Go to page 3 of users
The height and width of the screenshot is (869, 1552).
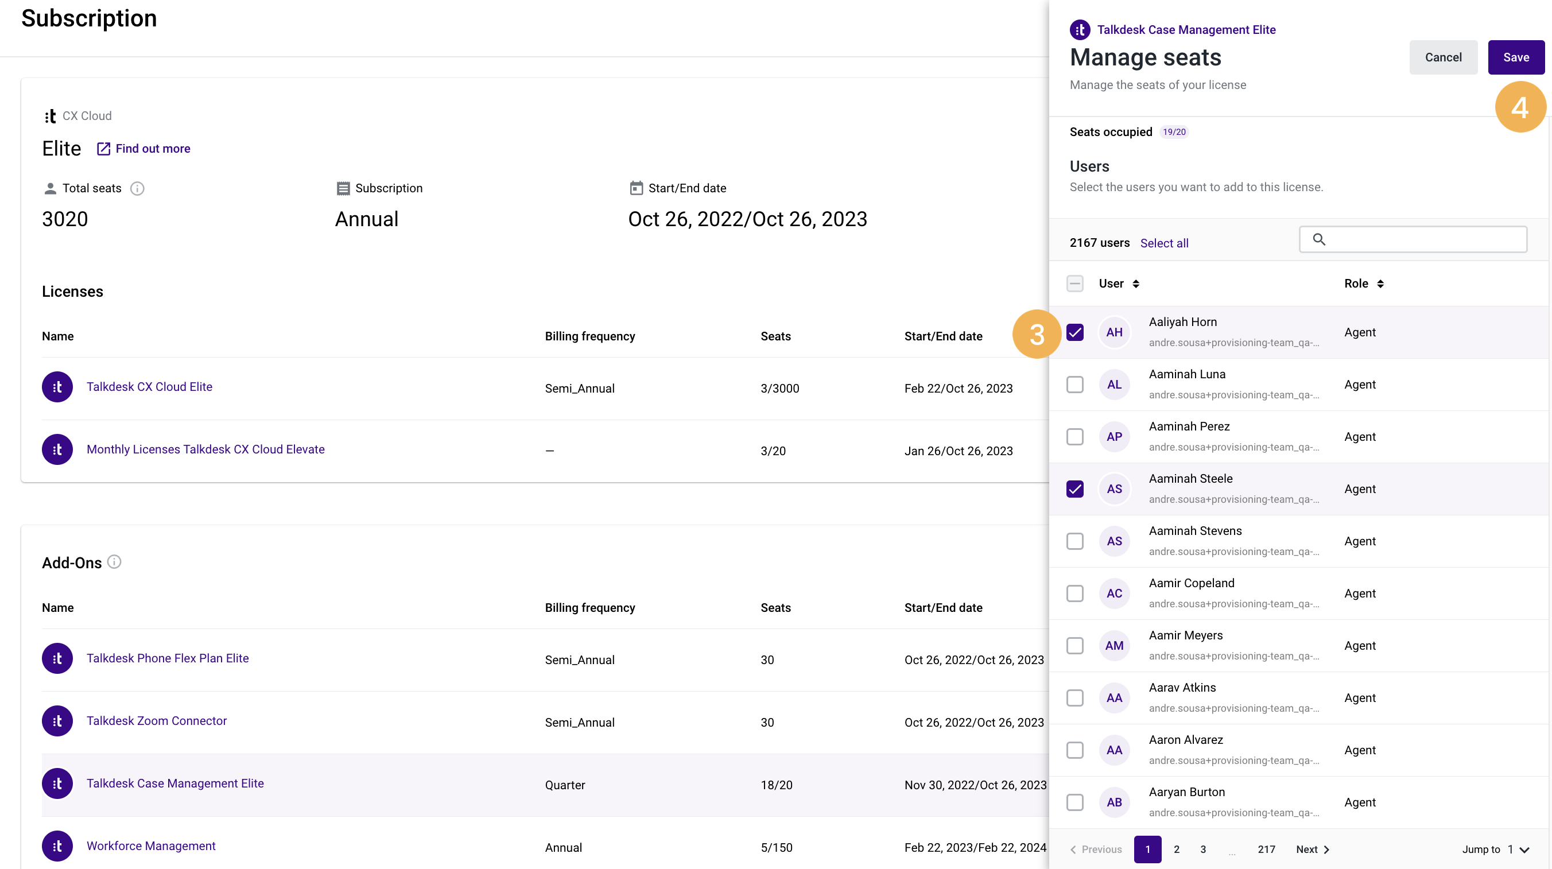tap(1203, 849)
